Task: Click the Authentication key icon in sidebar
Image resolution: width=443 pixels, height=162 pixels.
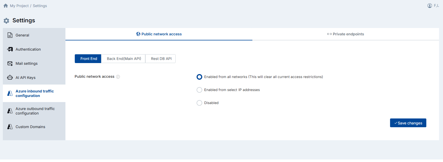Action: coord(10,49)
